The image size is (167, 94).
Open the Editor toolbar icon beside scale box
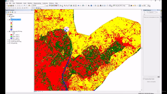tap(47, 5)
